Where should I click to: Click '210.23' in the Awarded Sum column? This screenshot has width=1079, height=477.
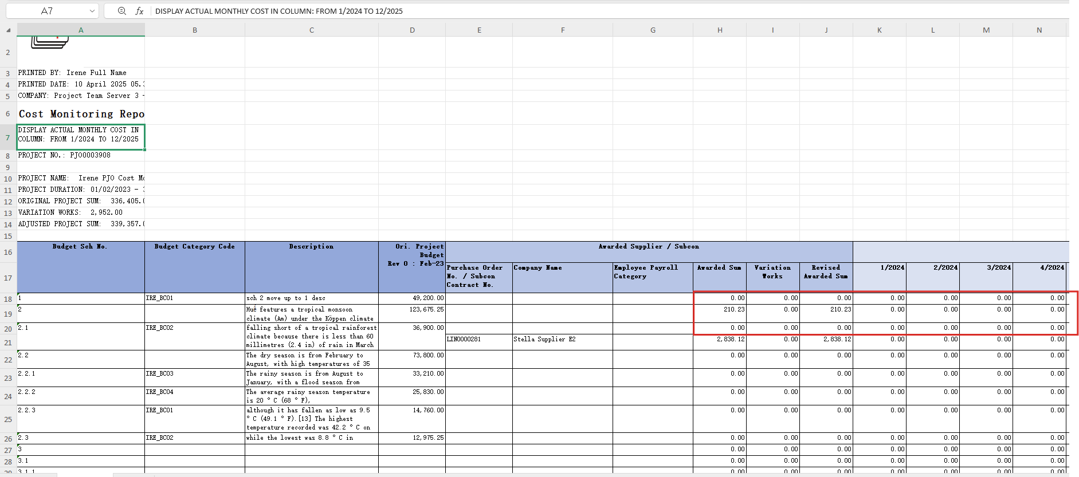coord(720,314)
